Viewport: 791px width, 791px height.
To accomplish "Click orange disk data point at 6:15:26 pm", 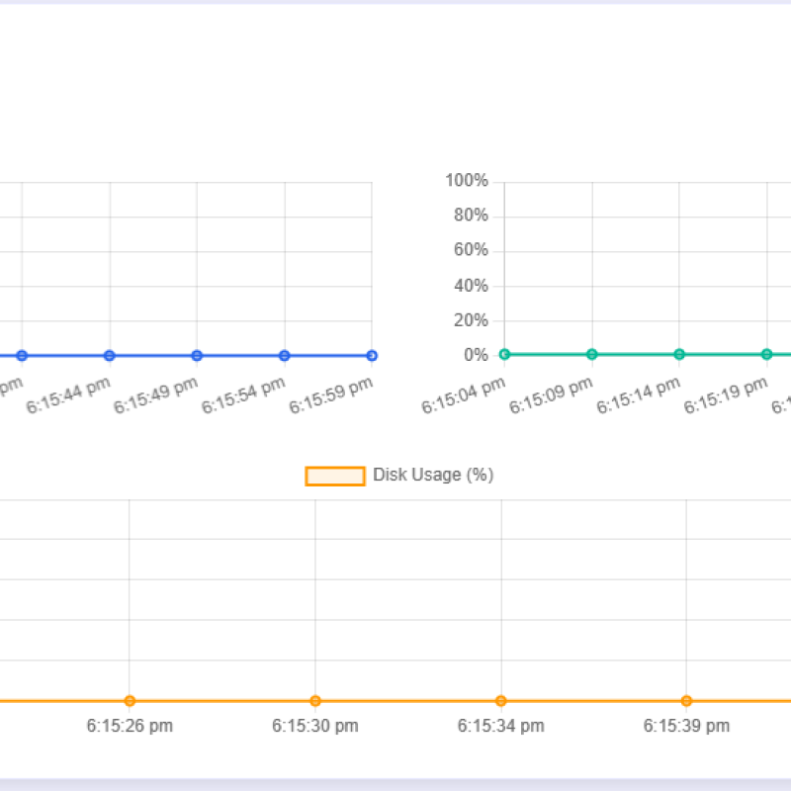I will click(x=130, y=701).
